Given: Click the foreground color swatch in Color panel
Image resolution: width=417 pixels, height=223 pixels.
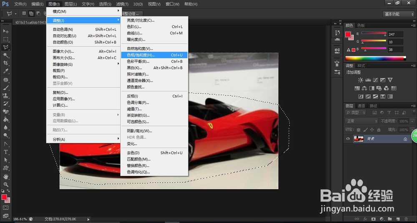Looking at the screenshot, I should (348, 34).
